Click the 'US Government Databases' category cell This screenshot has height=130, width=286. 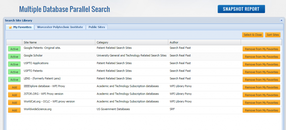coord(113,109)
